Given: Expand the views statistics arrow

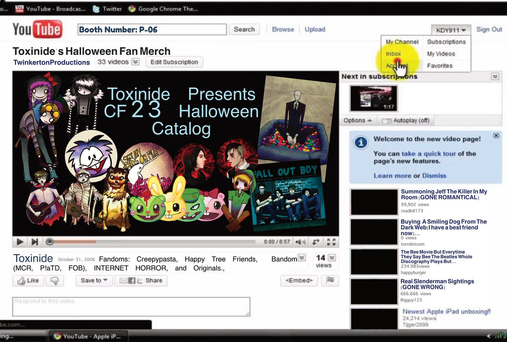Looking at the screenshot, I should (x=332, y=258).
